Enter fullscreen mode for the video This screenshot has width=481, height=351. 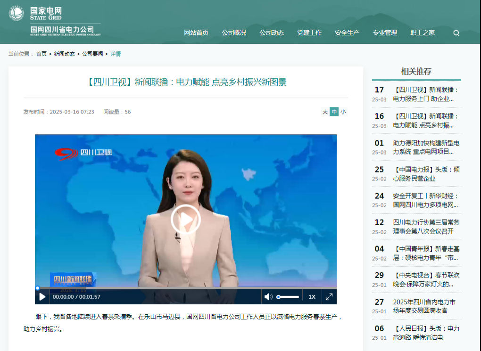pos(329,297)
